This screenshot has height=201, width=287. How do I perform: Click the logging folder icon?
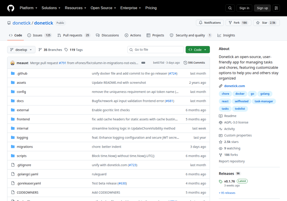tap(13, 137)
